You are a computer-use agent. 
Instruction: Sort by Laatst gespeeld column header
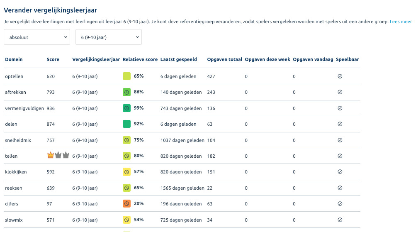(179, 59)
